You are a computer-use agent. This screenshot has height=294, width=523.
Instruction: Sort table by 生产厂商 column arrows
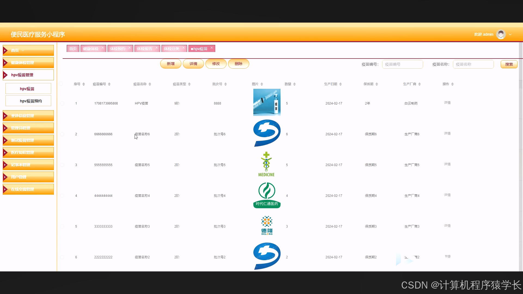click(419, 84)
